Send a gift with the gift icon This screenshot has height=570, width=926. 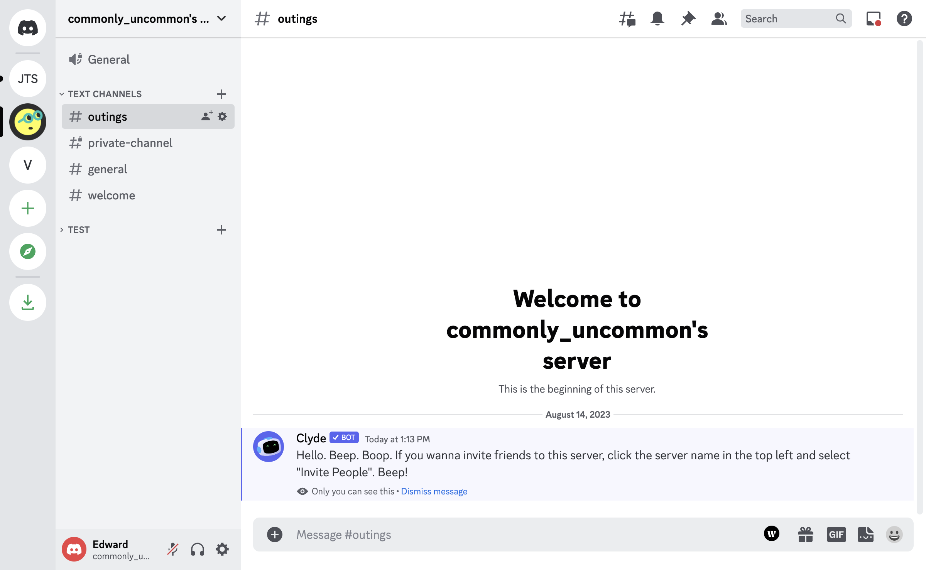point(806,535)
